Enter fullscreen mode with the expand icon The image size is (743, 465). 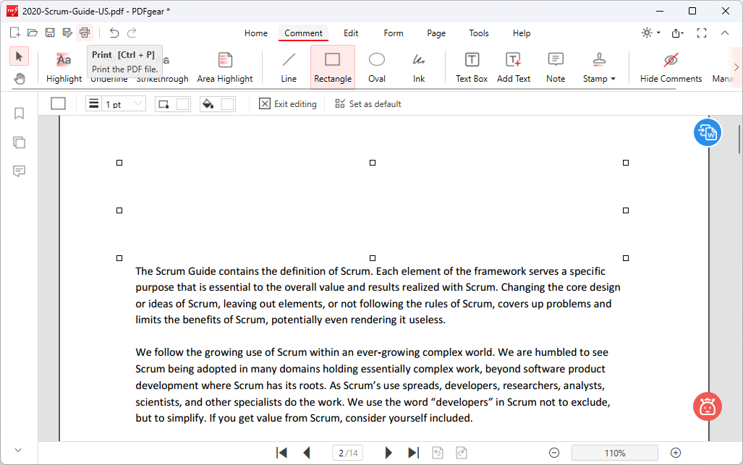[x=701, y=33]
